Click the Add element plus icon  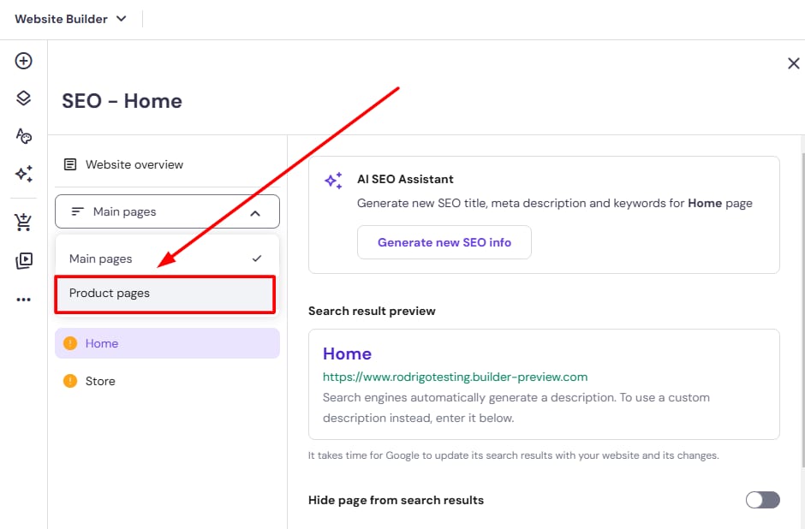tap(24, 61)
